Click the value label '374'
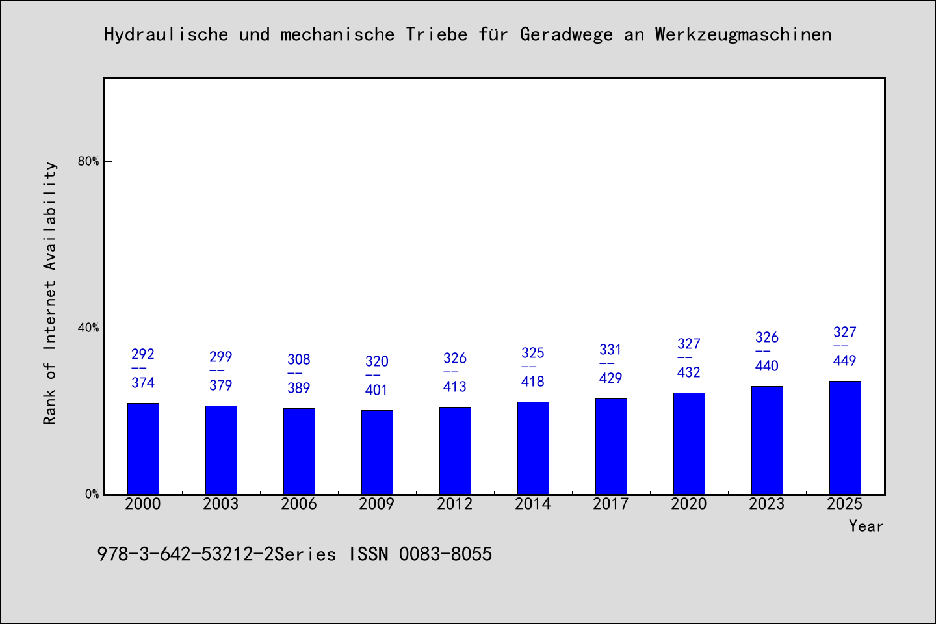 click(143, 383)
